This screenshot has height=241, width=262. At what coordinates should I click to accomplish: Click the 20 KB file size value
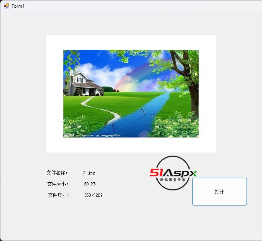[90, 184]
